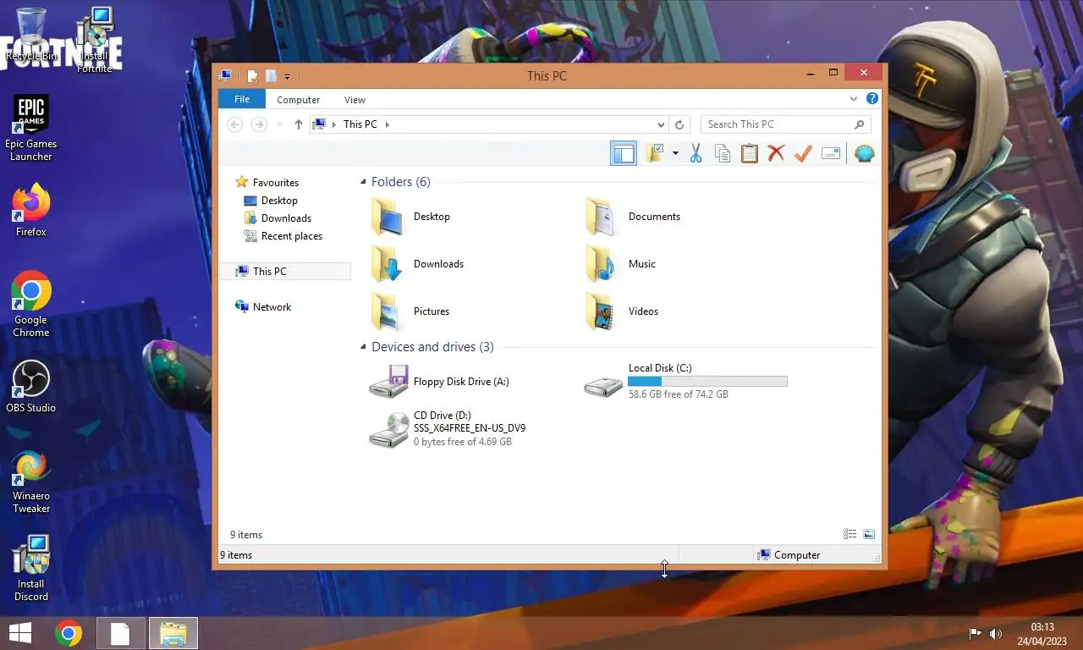
Task: Open the View ribbon tab
Action: (x=355, y=100)
